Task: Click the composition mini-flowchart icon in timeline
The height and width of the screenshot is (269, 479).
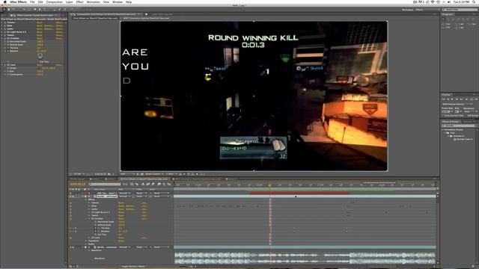Action: [125, 185]
